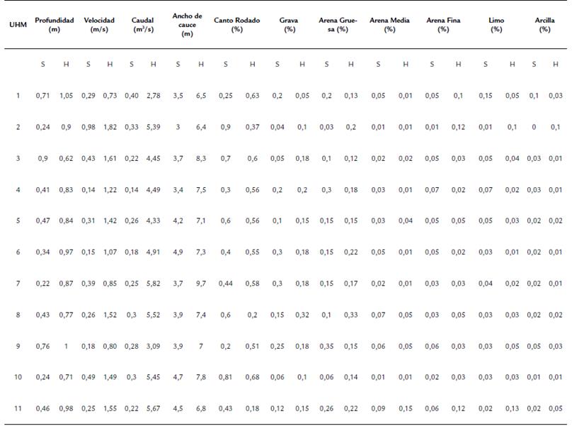
Task: Select the Arena Gruesa (%) header
Action: 337,25
